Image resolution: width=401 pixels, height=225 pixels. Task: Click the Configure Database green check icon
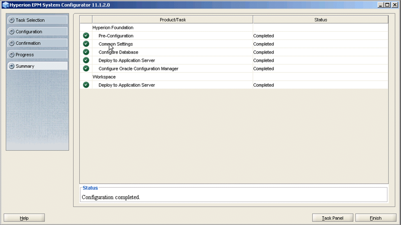[86, 52]
